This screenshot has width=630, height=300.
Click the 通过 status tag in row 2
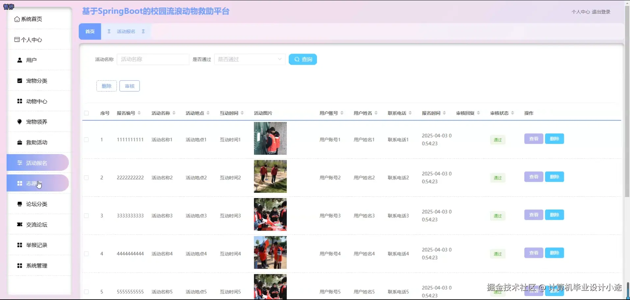pos(498,178)
